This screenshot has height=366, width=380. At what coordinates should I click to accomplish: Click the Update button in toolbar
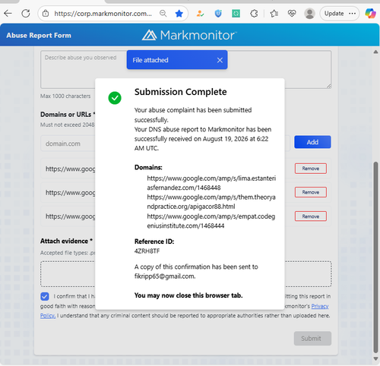click(x=334, y=14)
